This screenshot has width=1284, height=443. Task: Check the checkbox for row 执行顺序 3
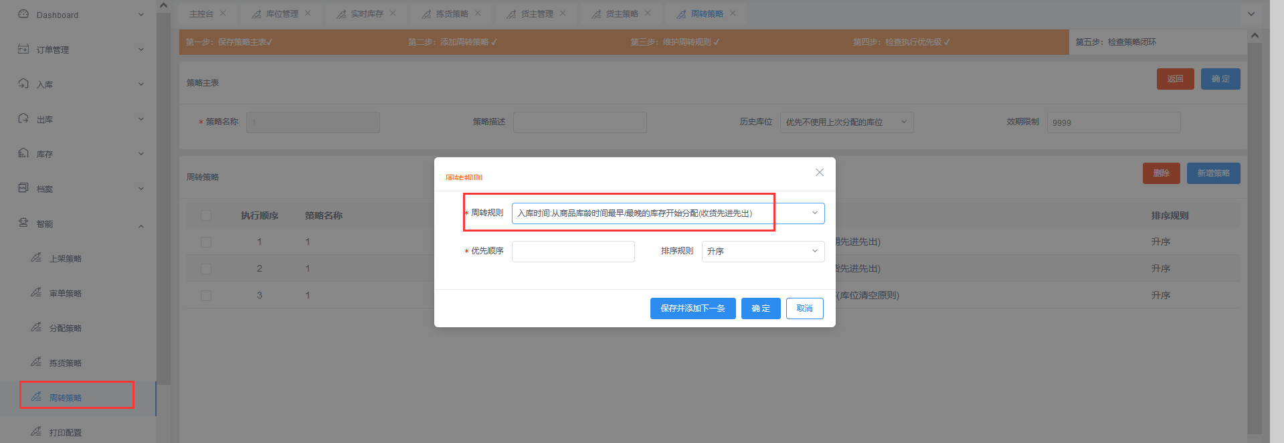[x=206, y=296]
